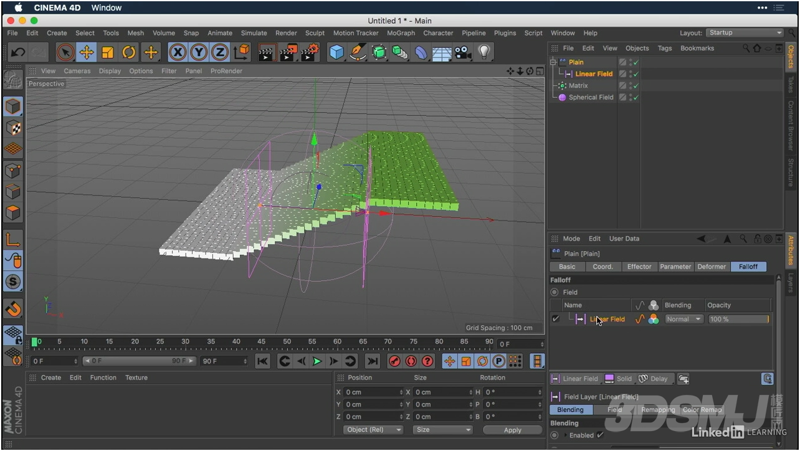Add a Camera object
Screen dimensions: 800x451
[x=463, y=52]
